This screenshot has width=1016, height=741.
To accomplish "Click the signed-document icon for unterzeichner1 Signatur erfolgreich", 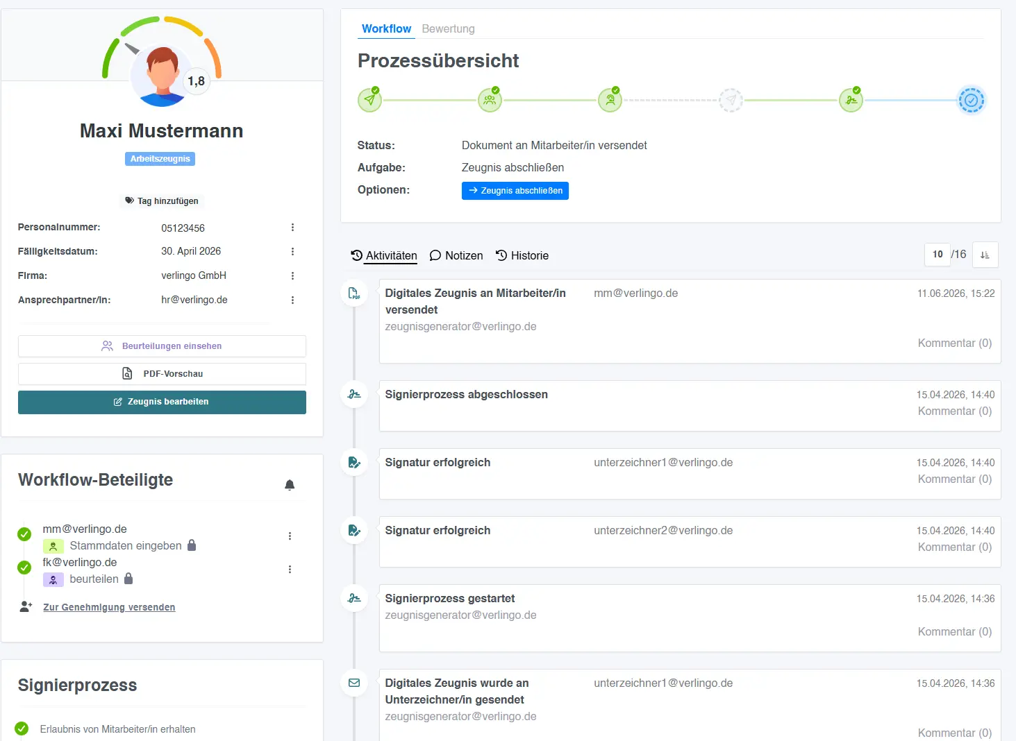I will coord(354,462).
